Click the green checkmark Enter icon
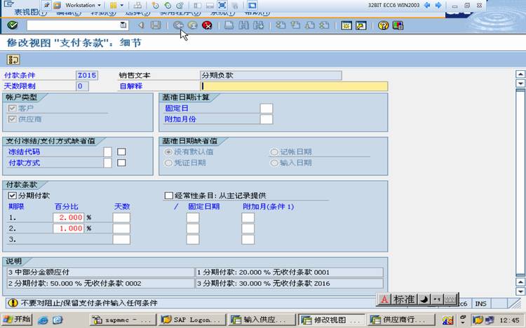Viewport: 526px width, 328px height. coord(13,25)
